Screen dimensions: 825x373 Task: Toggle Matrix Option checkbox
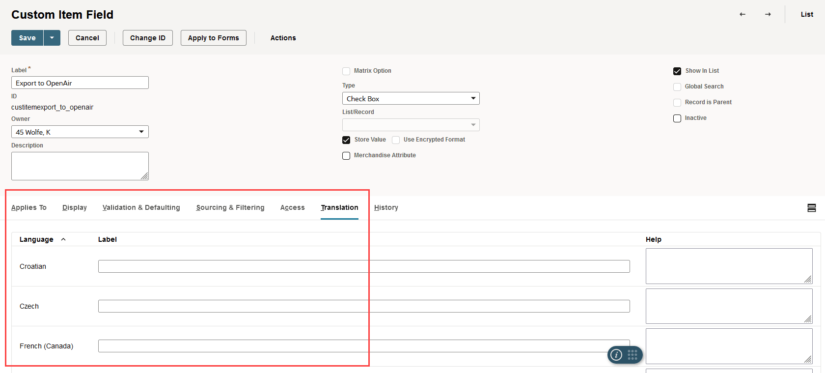pyautogui.click(x=346, y=71)
